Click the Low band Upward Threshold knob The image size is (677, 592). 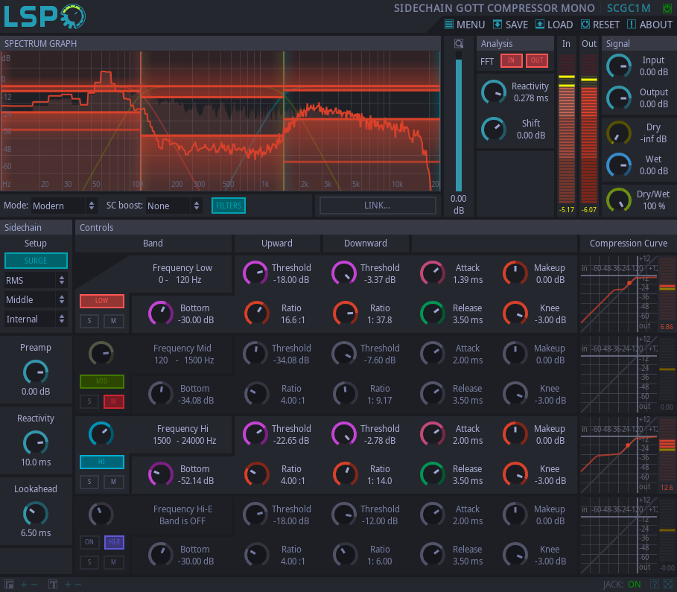pos(255,273)
